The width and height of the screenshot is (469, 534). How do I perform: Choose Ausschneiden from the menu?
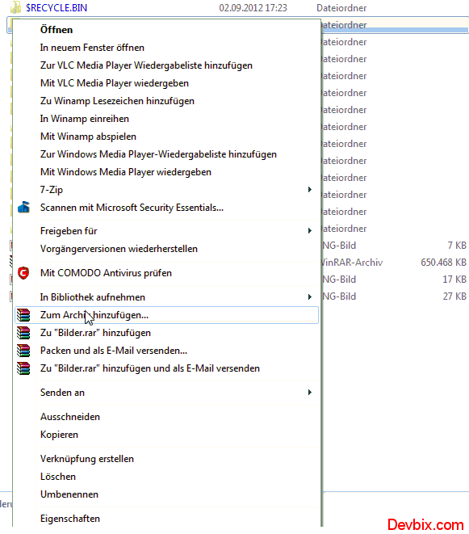click(167, 417)
